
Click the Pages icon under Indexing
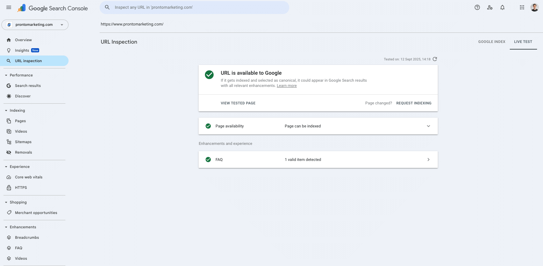9,121
